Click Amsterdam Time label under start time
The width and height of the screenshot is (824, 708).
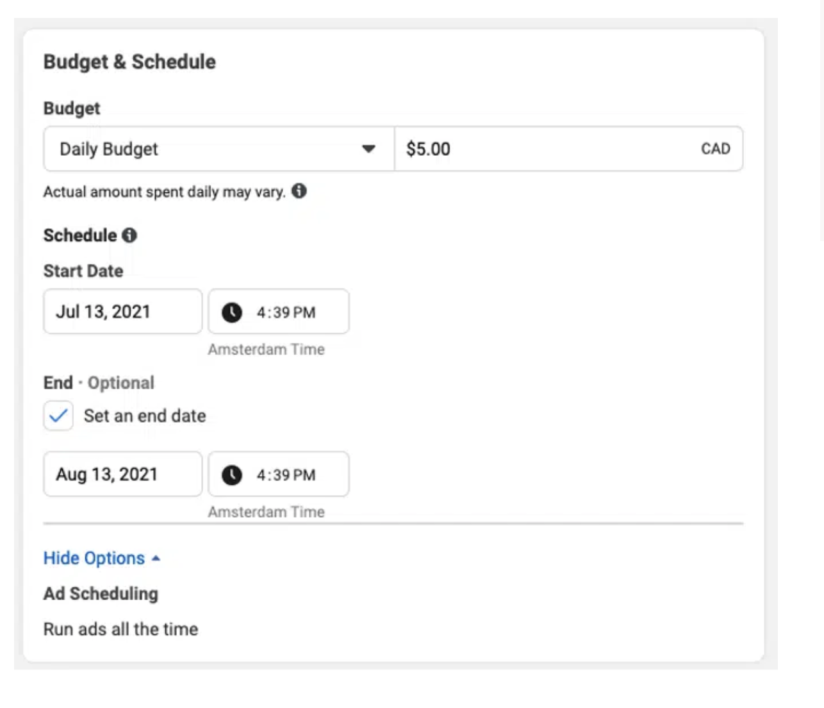click(266, 350)
